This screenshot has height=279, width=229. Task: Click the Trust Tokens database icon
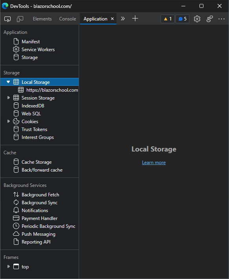[16, 129]
